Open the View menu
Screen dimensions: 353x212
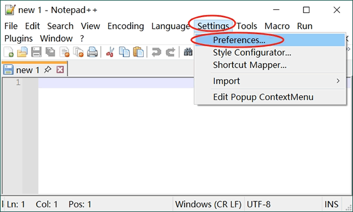[91, 26]
